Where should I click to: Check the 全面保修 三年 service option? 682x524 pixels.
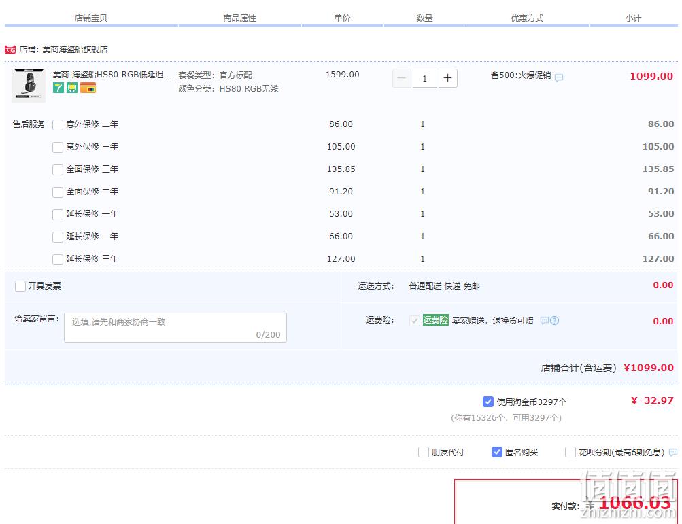coord(58,170)
